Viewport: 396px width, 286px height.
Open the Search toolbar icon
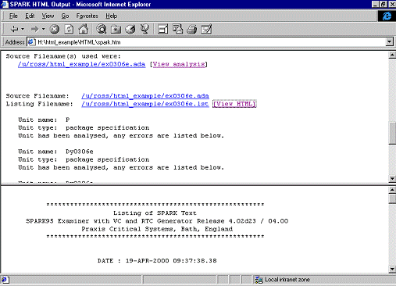(102, 29)
